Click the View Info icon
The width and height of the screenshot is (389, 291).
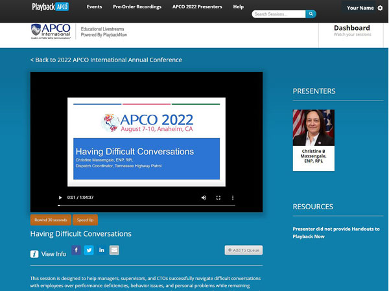pyautogui.click(x=34, y=254)
